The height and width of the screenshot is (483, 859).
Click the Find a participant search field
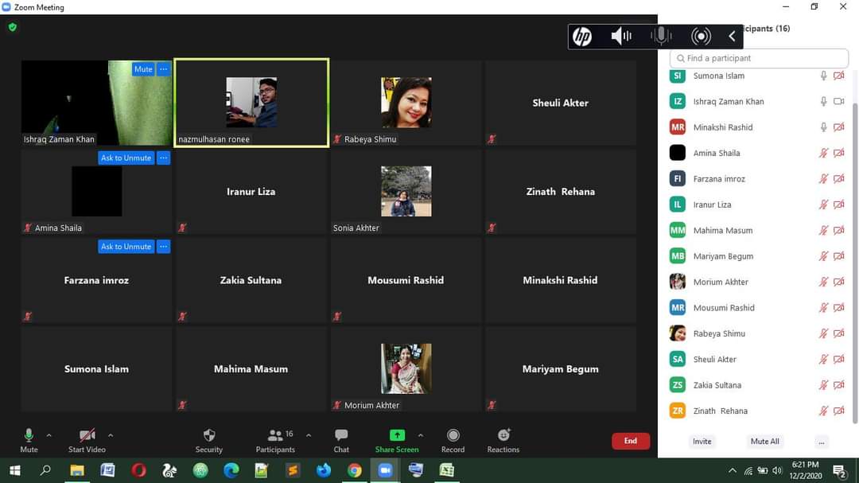pos(759,58)
